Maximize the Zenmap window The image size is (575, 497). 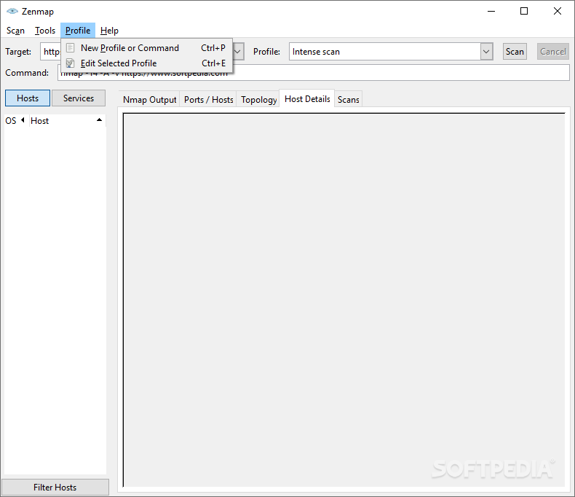tap(524, 11)
